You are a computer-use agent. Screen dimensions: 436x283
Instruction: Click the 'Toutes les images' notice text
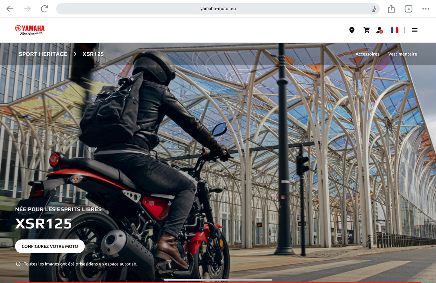pyautogui.click(x=80, y=264)
